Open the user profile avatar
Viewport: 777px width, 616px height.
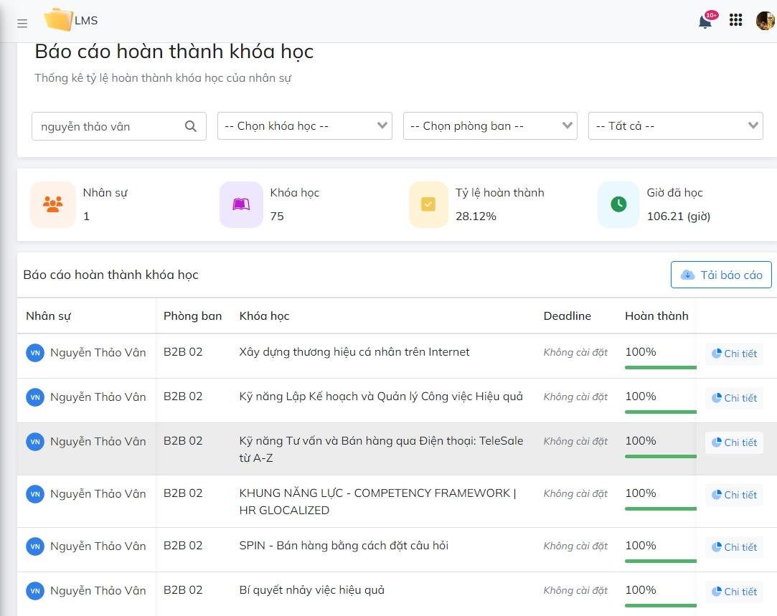click(x=763, y=19)
